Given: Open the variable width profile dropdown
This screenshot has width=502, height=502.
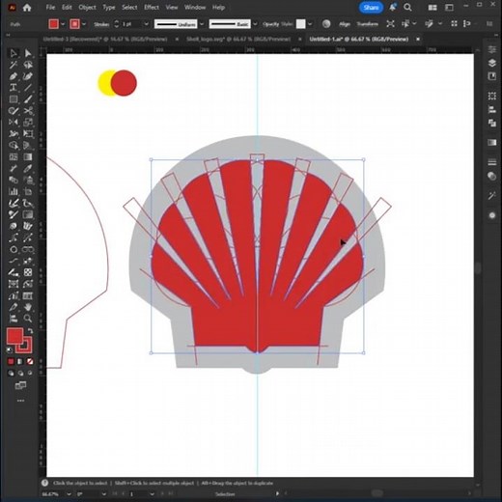Looking at the screenshot, I should tap(202, 24).
